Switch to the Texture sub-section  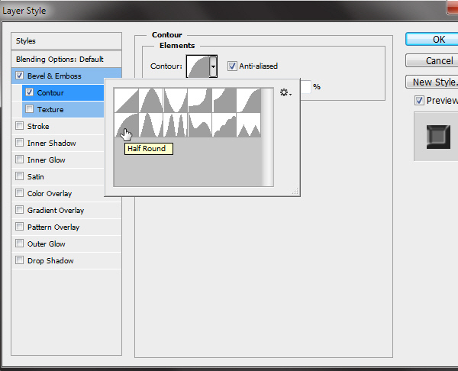50,110
